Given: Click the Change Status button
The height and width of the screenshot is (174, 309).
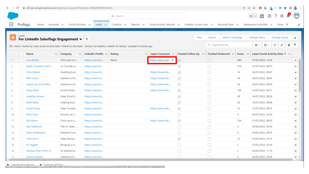Looking at the screenshot, I should pyautogui.click(x=257, y=37).
